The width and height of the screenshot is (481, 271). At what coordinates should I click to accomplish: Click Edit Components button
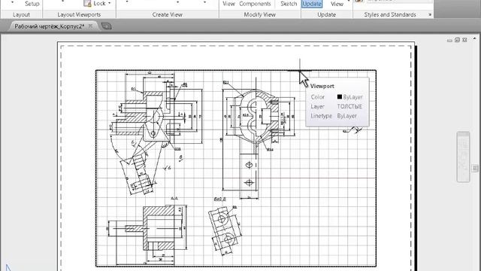click(x=255, y=4)
